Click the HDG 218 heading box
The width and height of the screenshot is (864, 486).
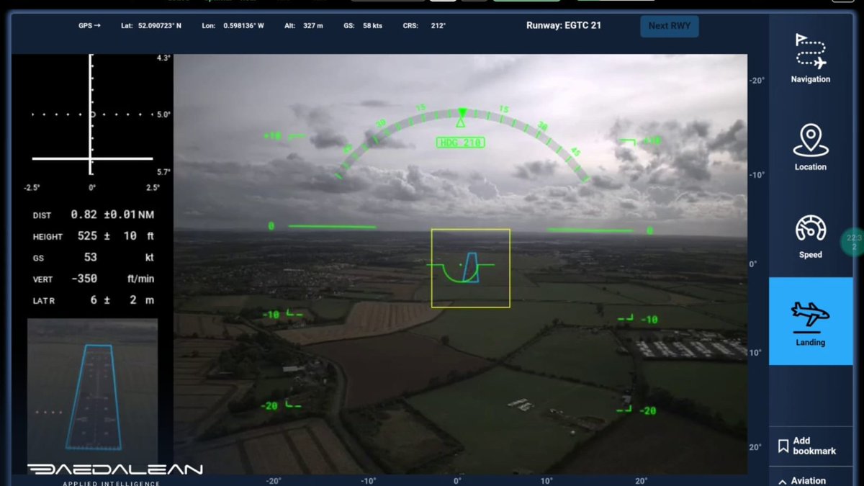(460, 143)
